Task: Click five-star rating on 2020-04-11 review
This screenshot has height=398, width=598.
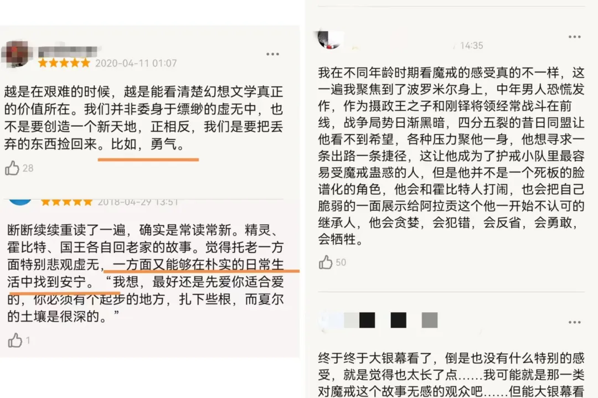Action: pyautogui.click(x=64, y=63)
